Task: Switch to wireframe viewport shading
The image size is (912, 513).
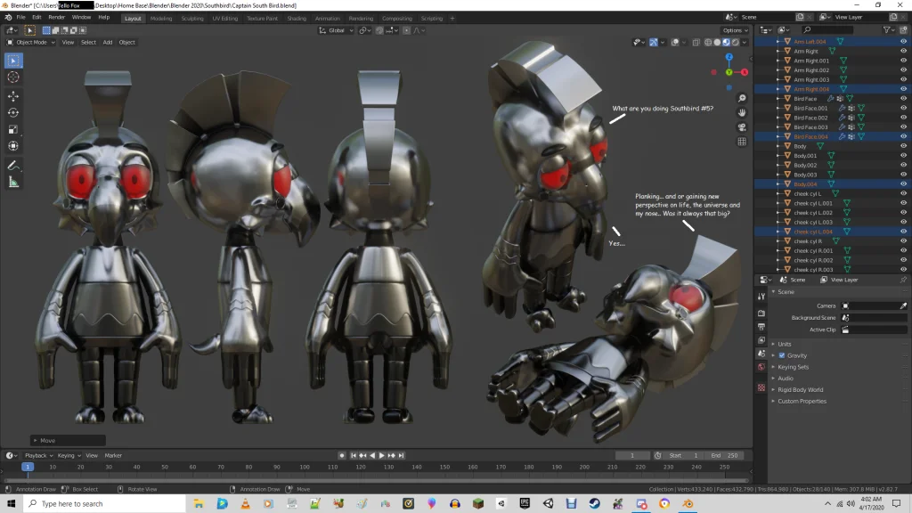Action: pyautogui.click(x=708, y=43)
